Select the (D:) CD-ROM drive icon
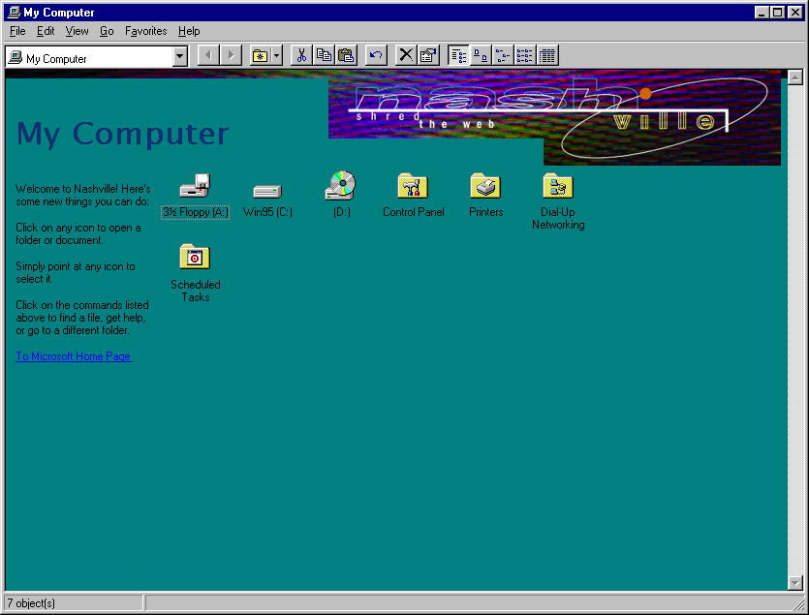The width and height of the screenshot is (809, 615). click(340, 186)
